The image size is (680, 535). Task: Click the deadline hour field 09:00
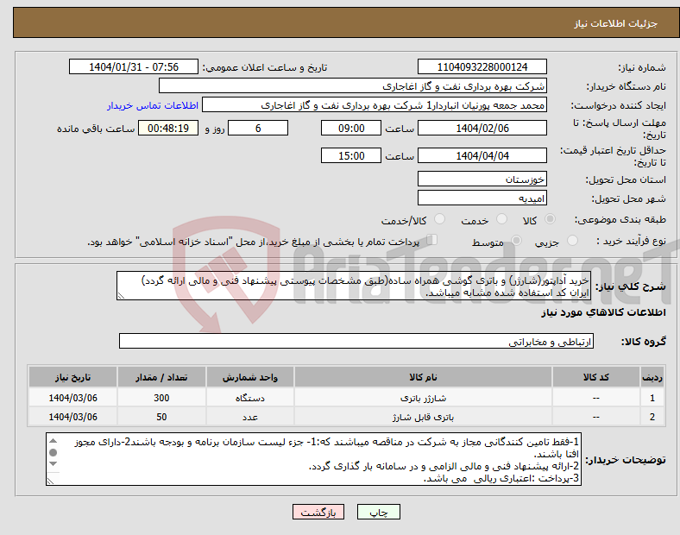coord(351,128)
